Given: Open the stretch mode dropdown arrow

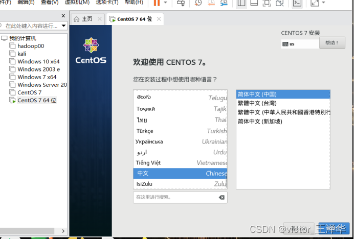Looking at the screenshot, I should click(x=323, y=3).
